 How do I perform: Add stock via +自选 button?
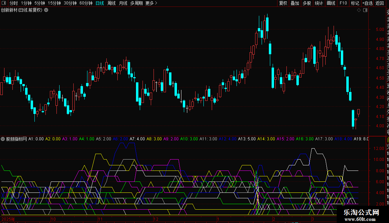[x=367, y=3]
